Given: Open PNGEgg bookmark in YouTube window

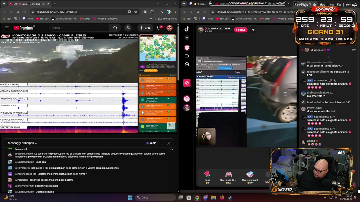Looking at the screenshot, I should [105, 19].
